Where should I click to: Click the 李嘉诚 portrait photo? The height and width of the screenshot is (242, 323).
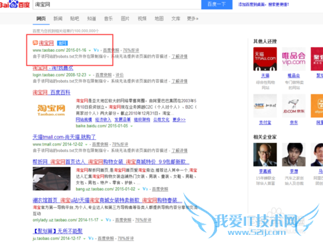[265, 155]
